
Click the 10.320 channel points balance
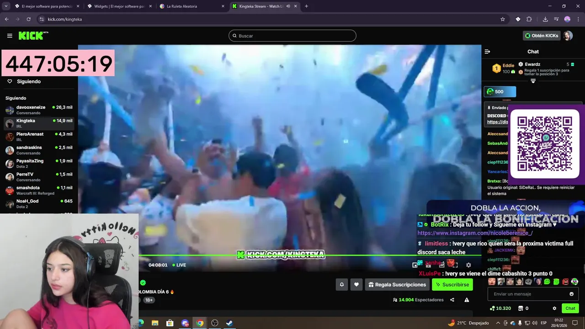pyautogui.click(x=500, y=308)
